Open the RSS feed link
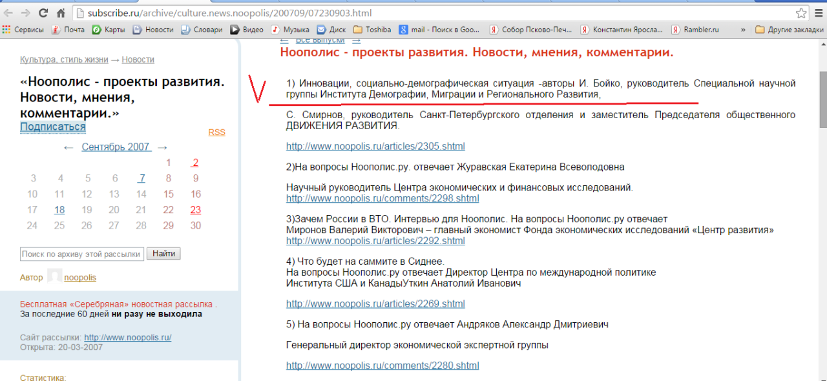 [216, 132]
